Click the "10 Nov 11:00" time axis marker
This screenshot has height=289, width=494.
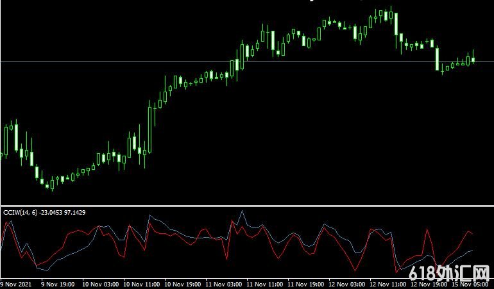tap(141, 284)
